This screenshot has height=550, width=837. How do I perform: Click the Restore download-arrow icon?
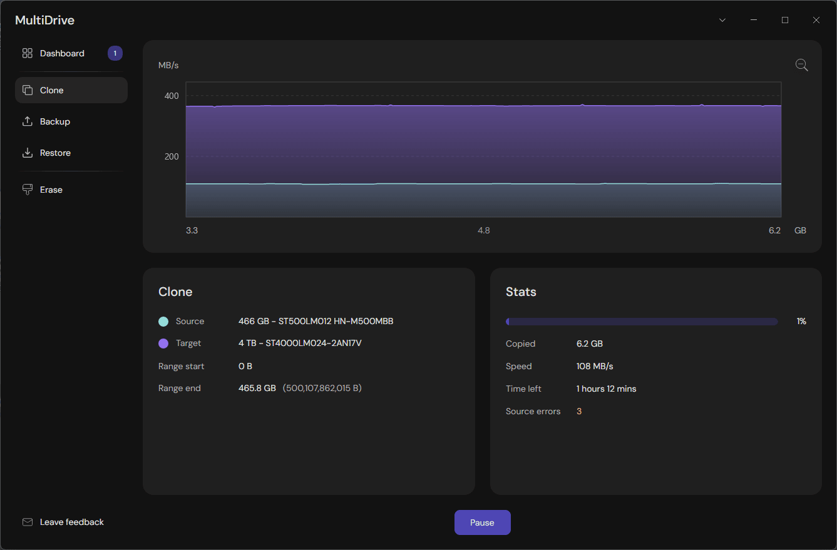click(27, 152)
